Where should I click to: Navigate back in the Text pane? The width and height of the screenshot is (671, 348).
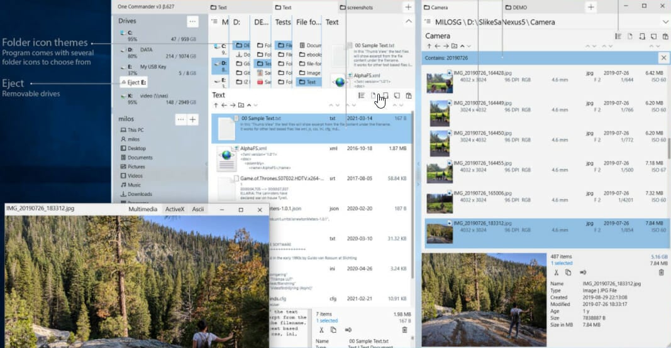224,105
